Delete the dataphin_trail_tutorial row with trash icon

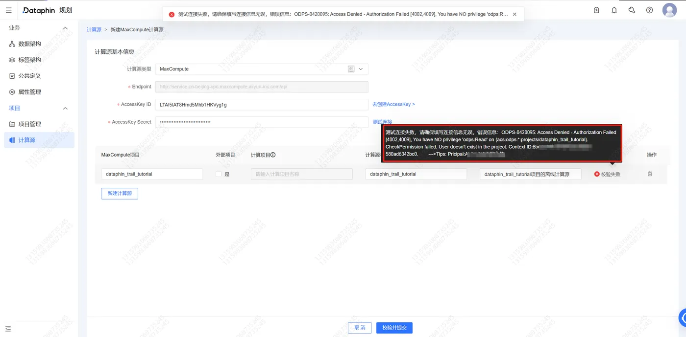coord(650,174)
